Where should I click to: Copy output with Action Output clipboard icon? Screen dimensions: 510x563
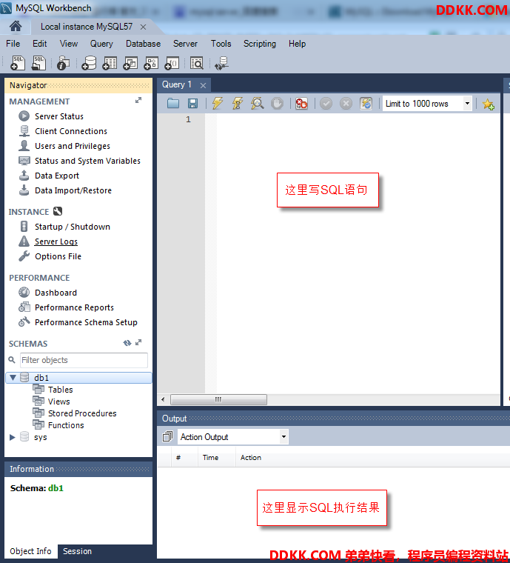(x=167, y=436)
